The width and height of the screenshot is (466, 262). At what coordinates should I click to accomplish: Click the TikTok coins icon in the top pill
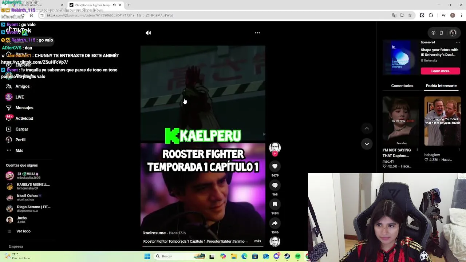pyautogui.click(x=433, y=33)
